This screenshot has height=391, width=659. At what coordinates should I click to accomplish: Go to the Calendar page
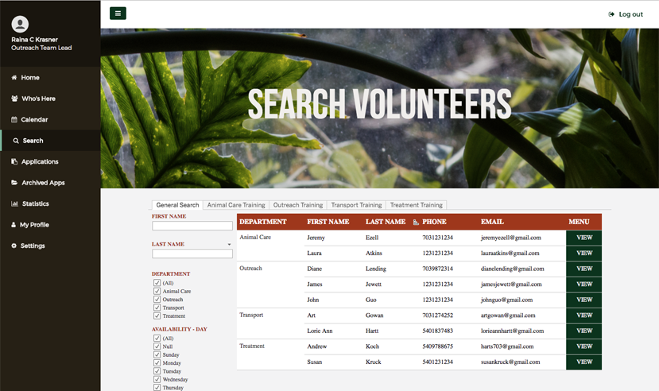click(34, 120)
